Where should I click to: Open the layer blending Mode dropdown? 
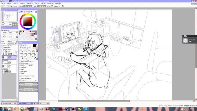(12, 42)
